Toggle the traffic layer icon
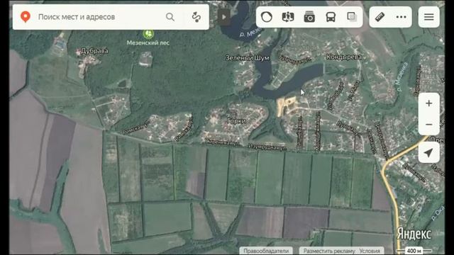Viewport: 454px width, 255px height. (x=267, y=17)
